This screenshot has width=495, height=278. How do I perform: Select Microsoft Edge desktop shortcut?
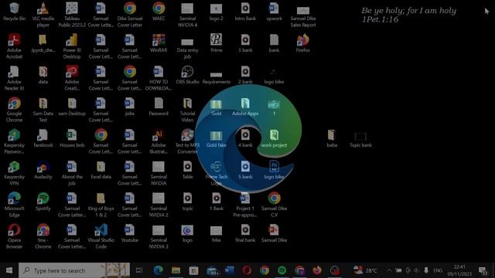(14, 205)
